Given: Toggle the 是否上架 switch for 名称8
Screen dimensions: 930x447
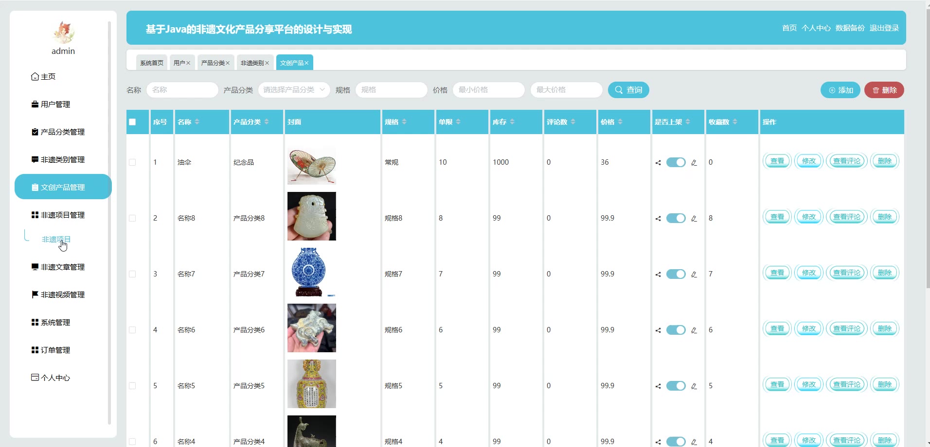Looking at the screenshot, I should [676, 218].
